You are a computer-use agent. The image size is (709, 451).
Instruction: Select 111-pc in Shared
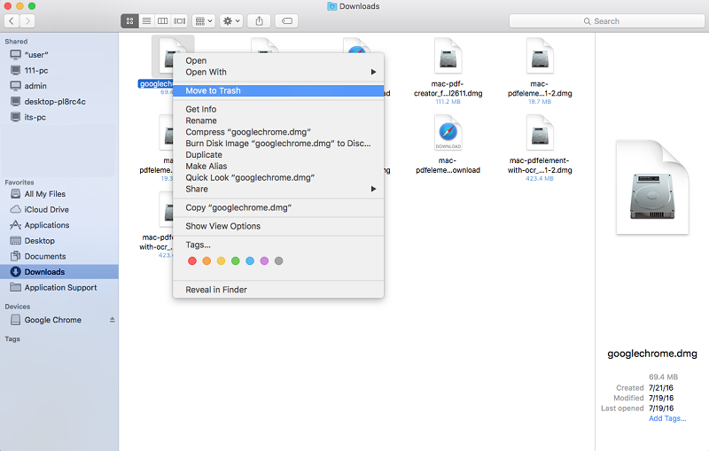[x=58, y=71]
